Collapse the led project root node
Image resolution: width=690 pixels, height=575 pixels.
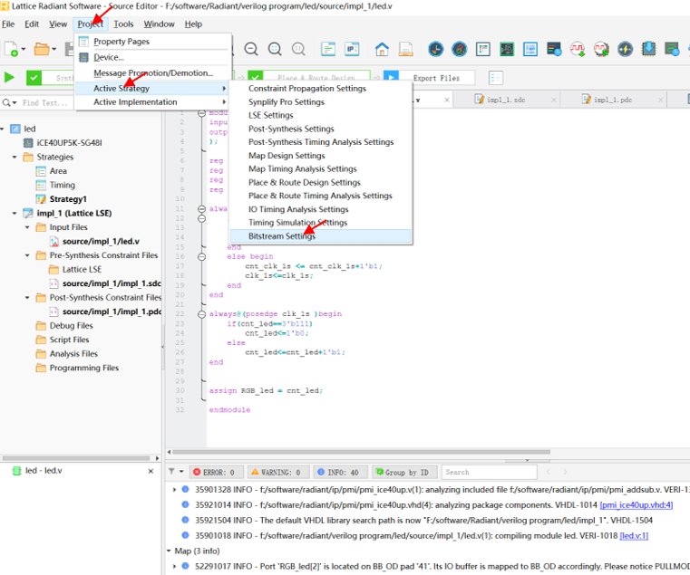click(x=2, y=129)
